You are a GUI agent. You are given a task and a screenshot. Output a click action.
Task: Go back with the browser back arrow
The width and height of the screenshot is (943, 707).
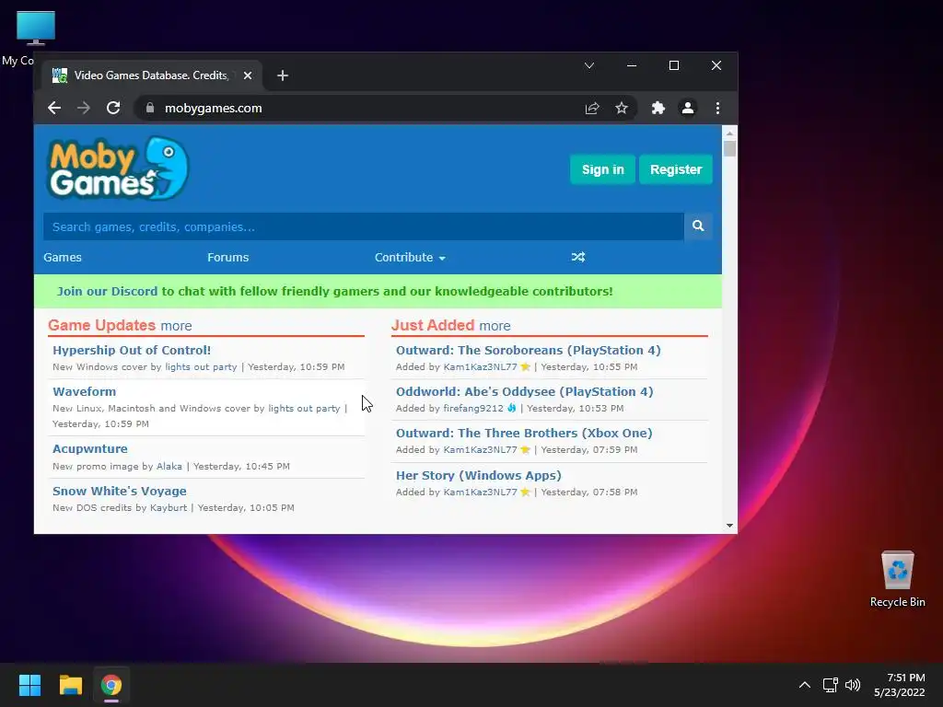54,109
